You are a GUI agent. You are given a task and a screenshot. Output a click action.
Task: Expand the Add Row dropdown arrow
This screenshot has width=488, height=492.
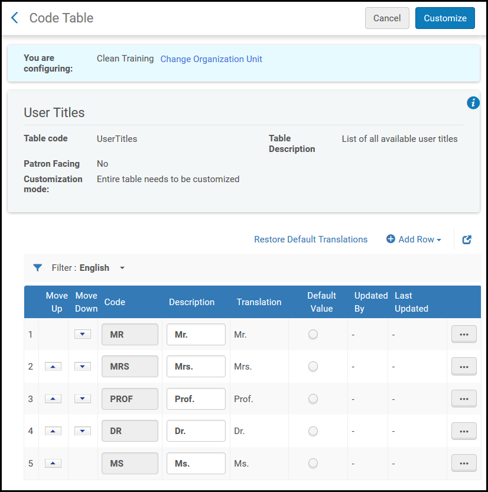[439, 239]
